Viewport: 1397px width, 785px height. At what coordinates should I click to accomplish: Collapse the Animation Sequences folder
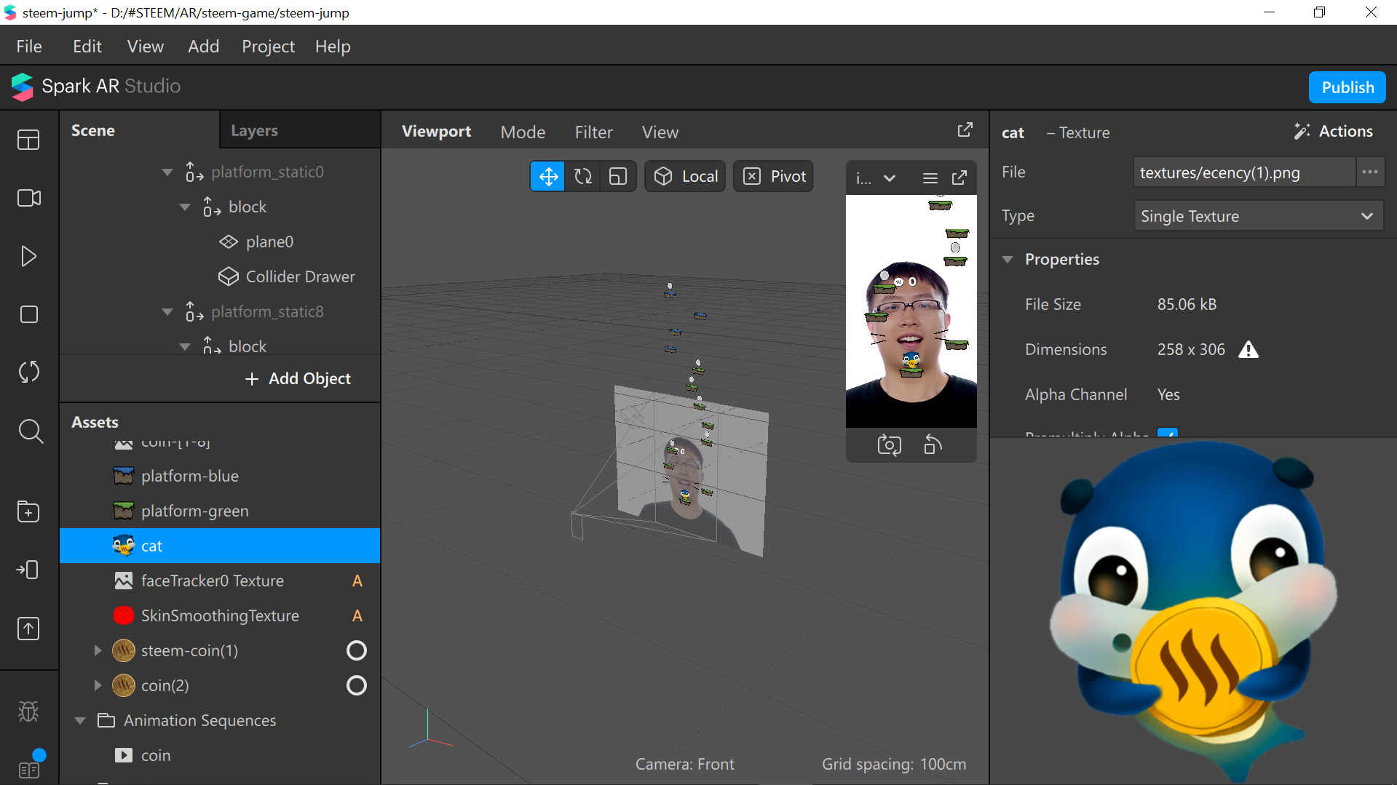(80, 721)
